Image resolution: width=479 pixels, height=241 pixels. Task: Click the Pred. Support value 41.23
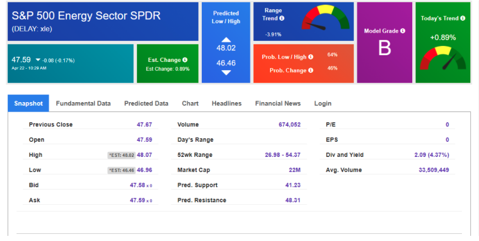293,185
